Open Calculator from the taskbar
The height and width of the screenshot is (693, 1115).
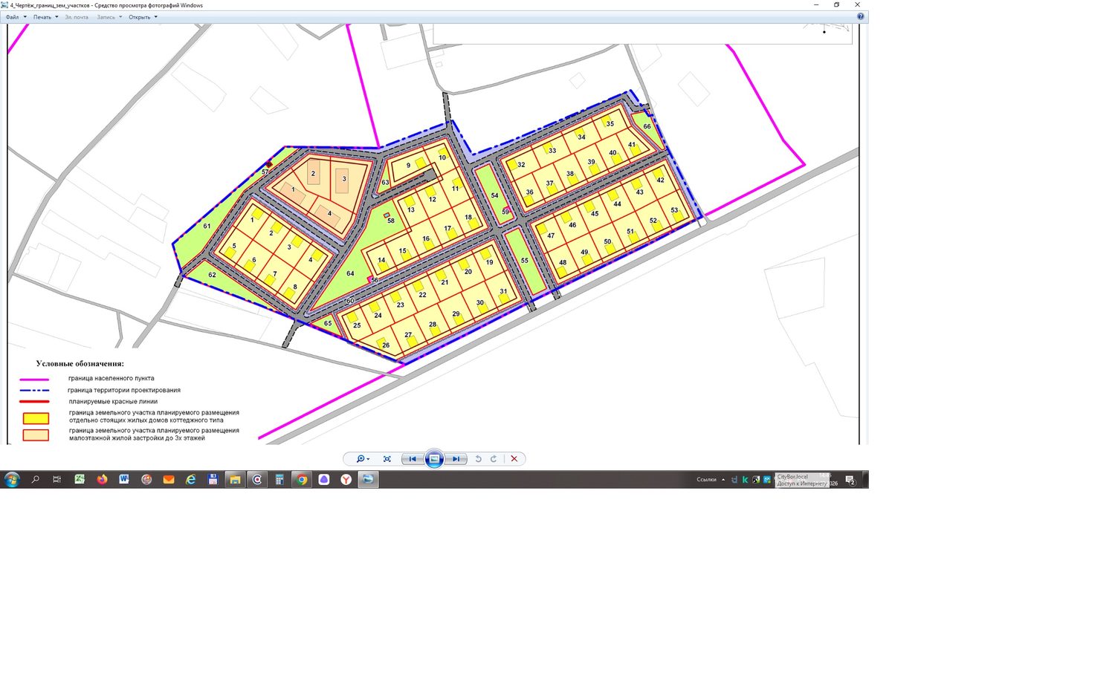279,480
